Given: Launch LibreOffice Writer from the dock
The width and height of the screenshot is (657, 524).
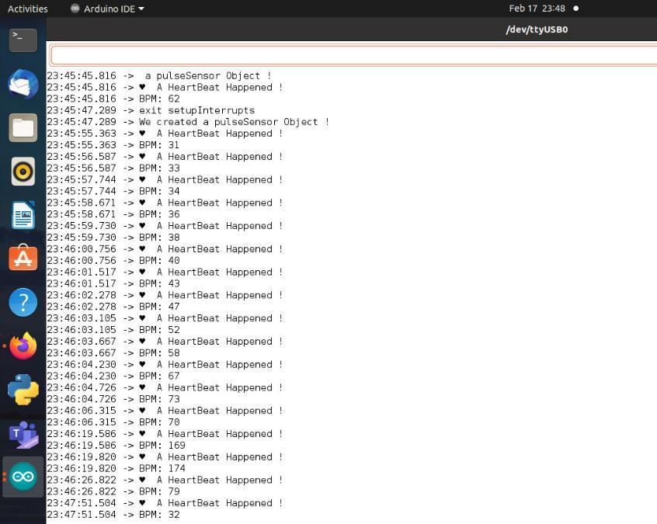Looking at the screenshot, I should coord(23,215).
